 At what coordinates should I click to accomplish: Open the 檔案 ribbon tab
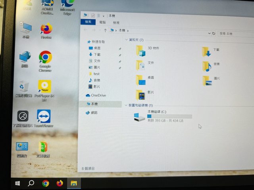pos(89,23)
